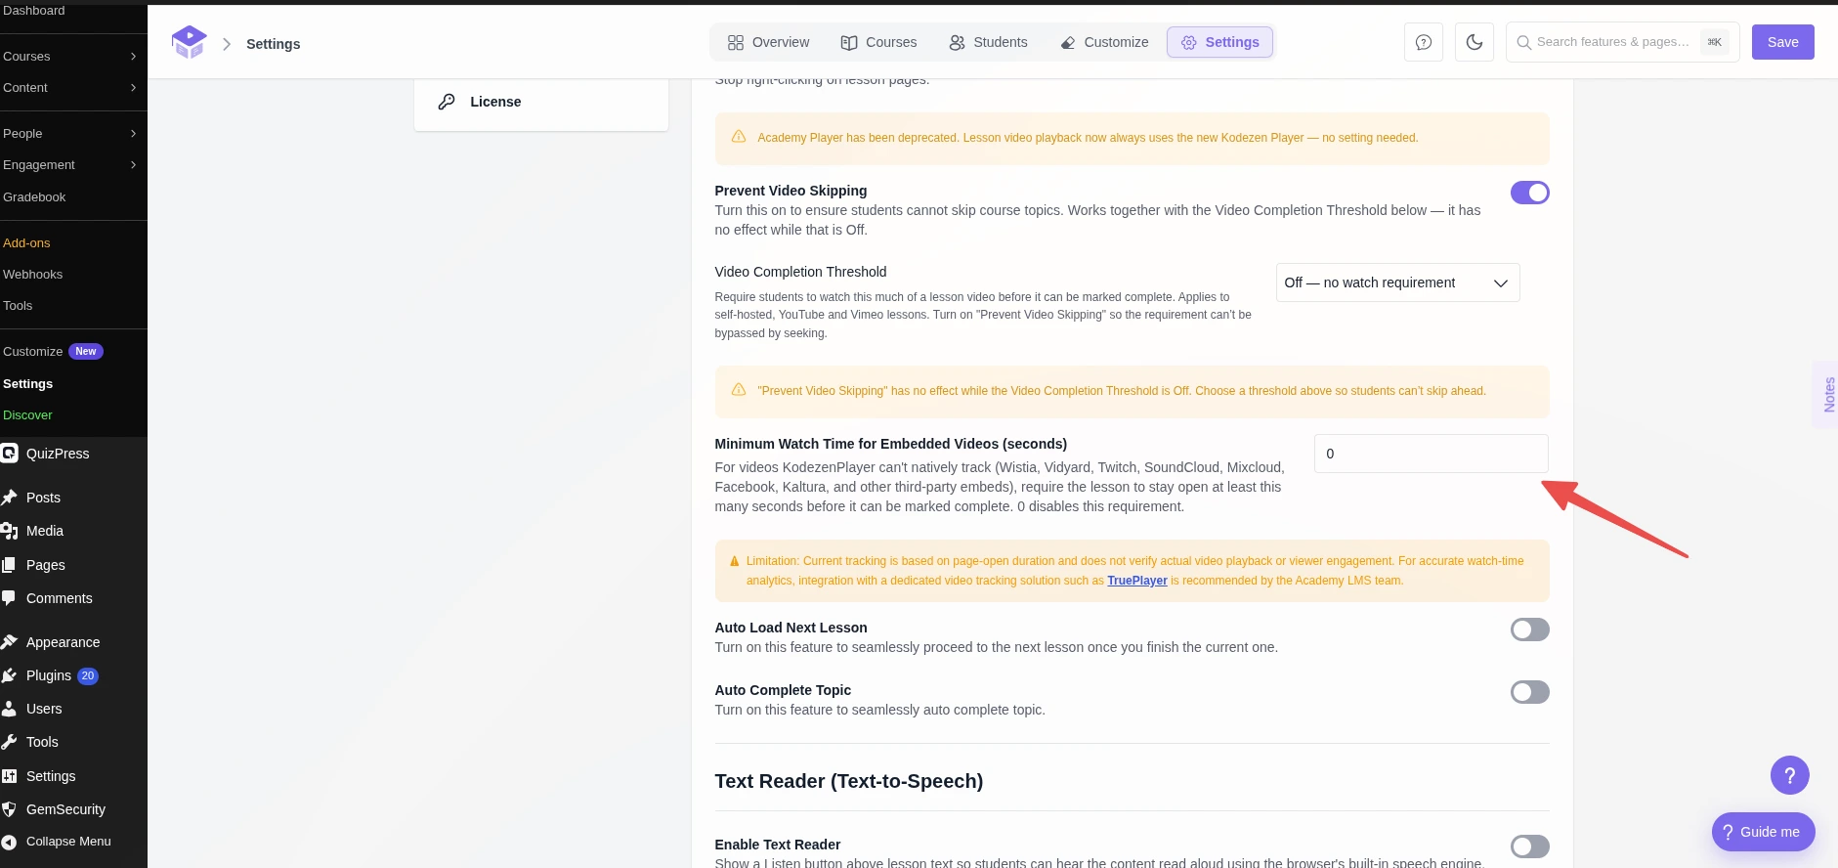Click the round purple question mark button
The image size is (1838, 868).
pyautogui.click(x=1789, y=775)
